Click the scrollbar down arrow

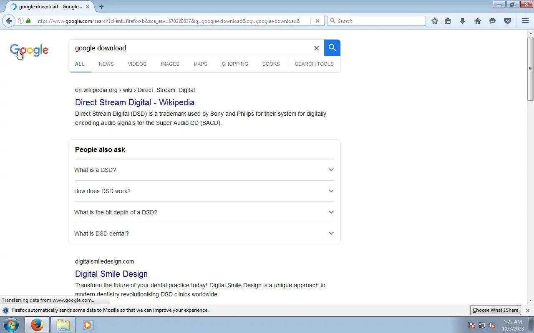(531, 301)
